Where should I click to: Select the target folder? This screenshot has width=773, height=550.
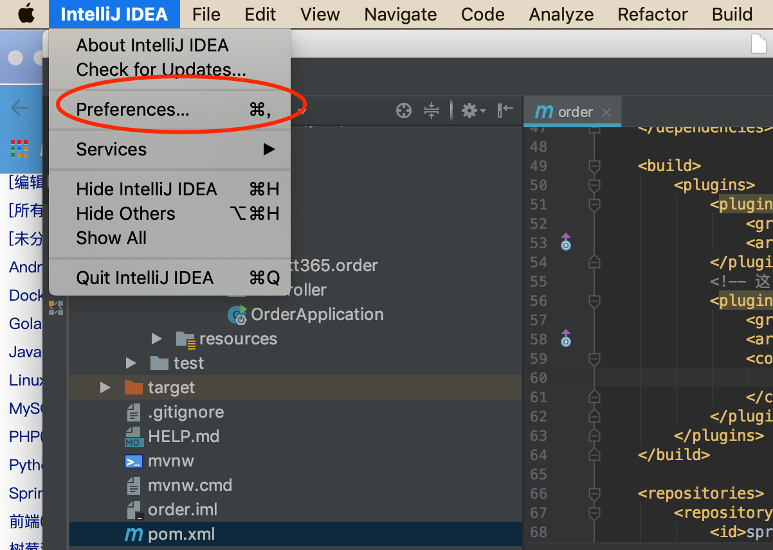pyautogui.click(x=171, y=388)
